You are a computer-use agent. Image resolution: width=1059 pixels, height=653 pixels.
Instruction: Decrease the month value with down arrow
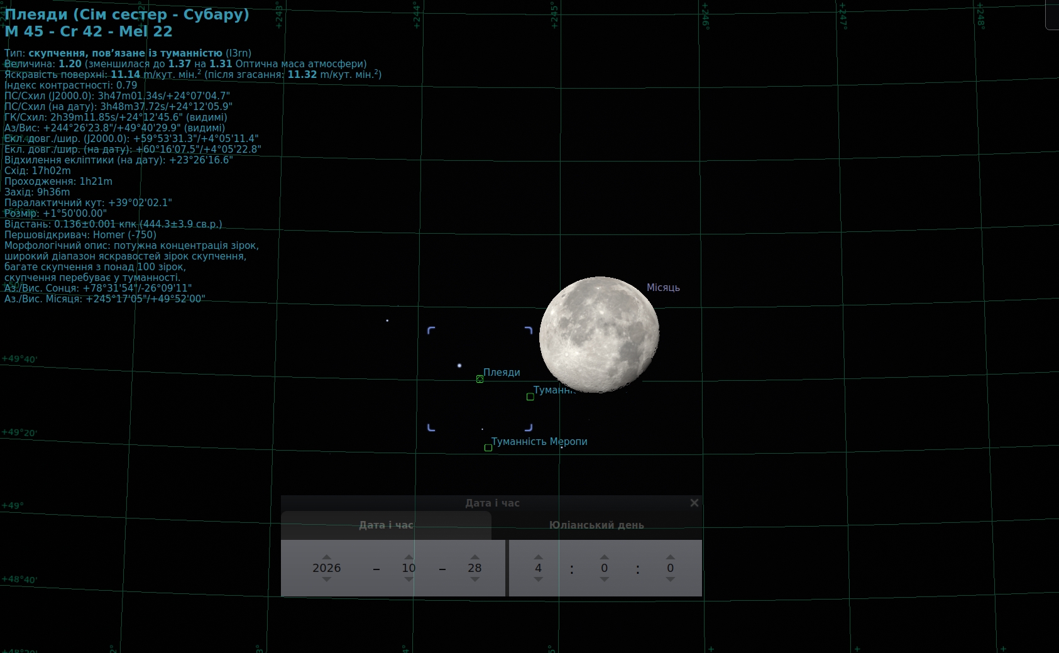(409, 579)
